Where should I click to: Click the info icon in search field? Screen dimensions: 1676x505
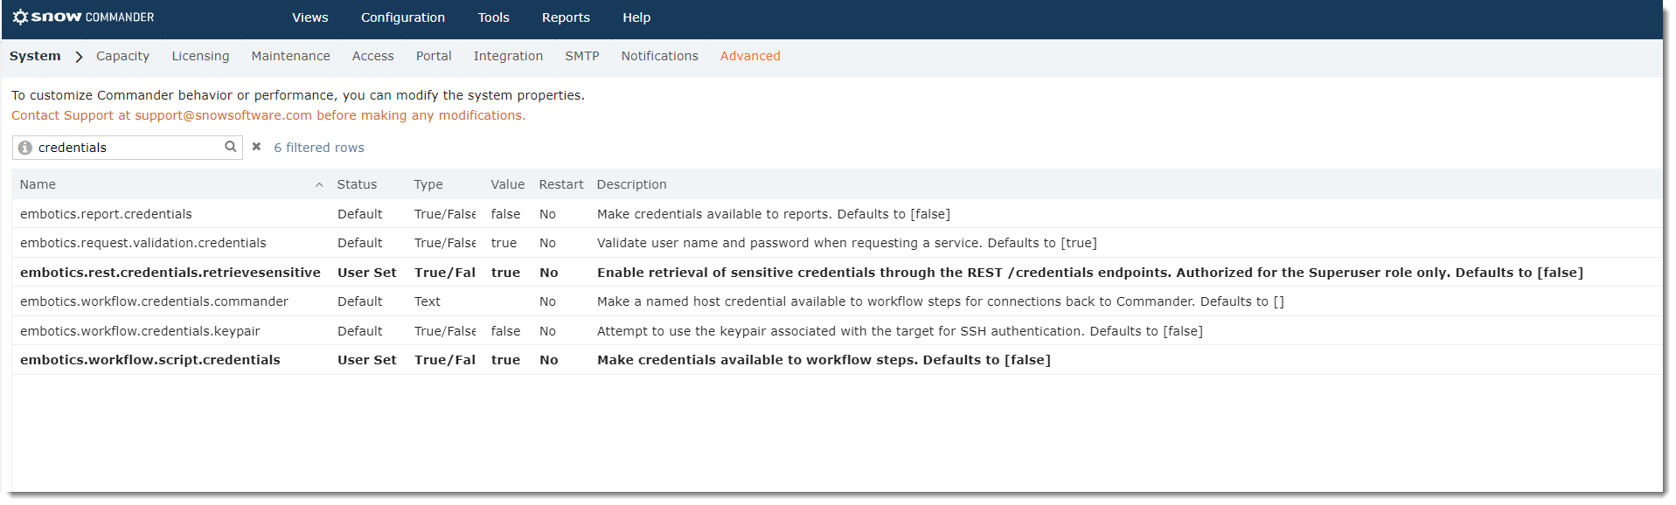click(25, 148)
